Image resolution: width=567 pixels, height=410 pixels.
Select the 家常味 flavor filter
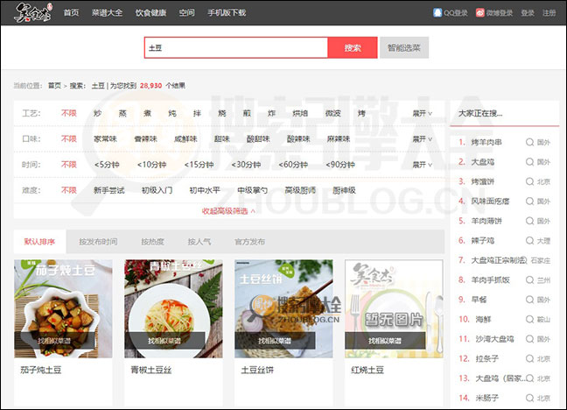[x=105, y=138]
